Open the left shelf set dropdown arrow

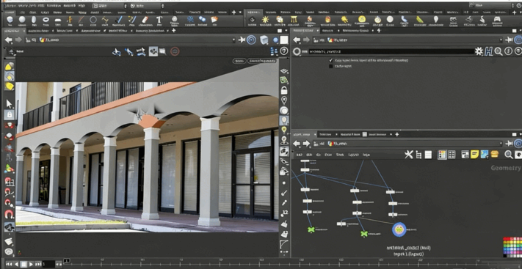240,12
